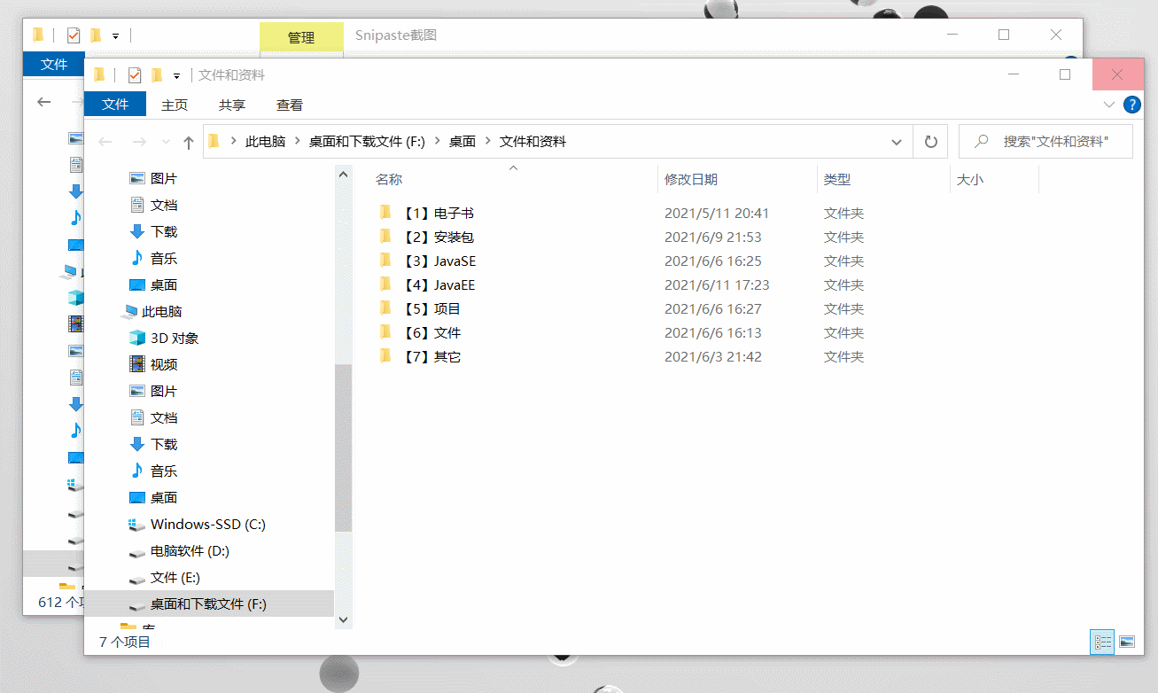
Task: Toggle the details view button at bottom right
Action: pos(1101,642)
